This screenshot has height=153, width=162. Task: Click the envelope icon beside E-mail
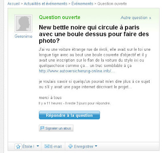(47, 146)
